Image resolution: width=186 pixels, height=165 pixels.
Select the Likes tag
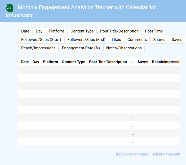click(116, 40)
